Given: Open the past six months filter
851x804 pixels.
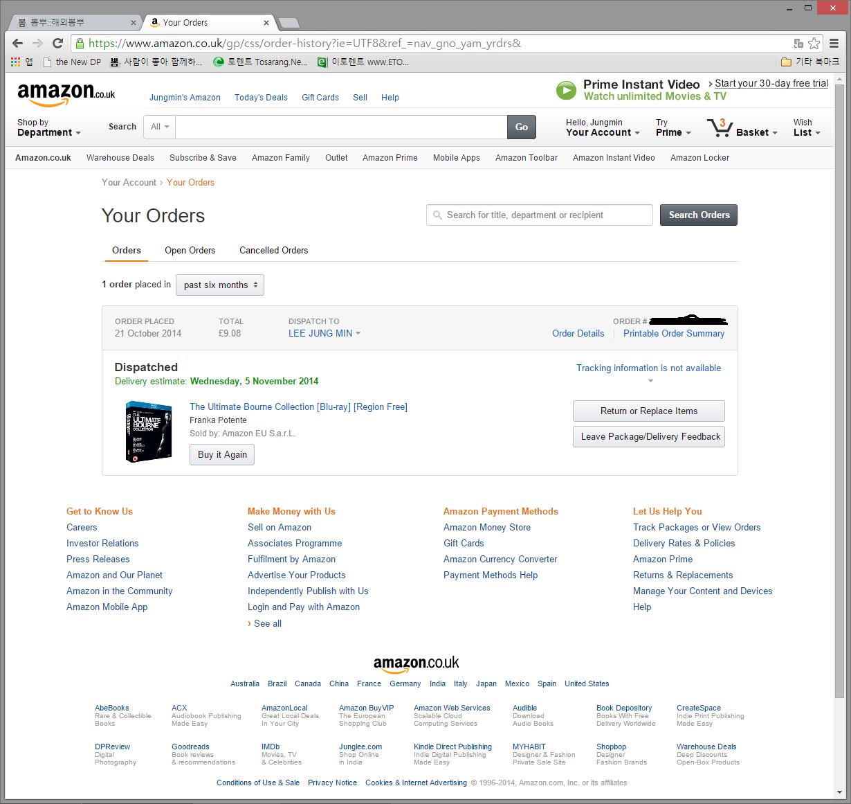Looking at the screenshot, I should point(220,285).
